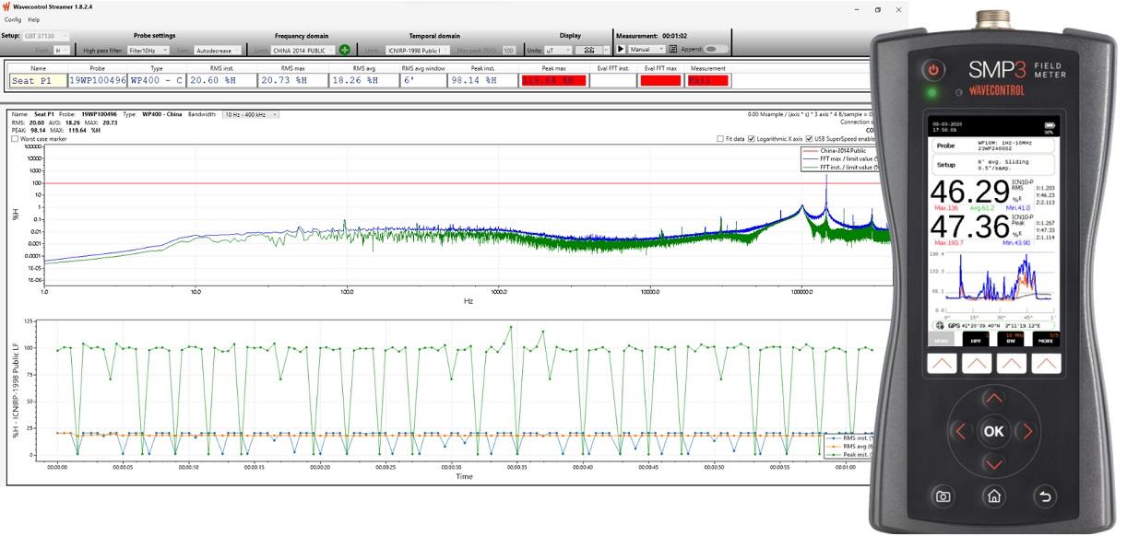The width and height of the screenshot is (1139, 536).
Task: Open the Help menu
Action: [34, 19]
